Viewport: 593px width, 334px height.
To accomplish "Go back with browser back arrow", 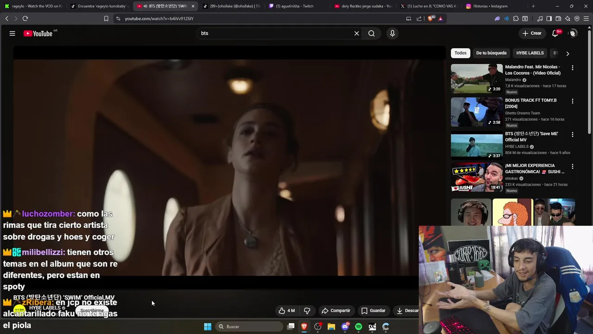I will (6, 19).
